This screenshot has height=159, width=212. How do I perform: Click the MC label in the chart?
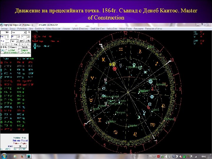click(x=145, y=72)
